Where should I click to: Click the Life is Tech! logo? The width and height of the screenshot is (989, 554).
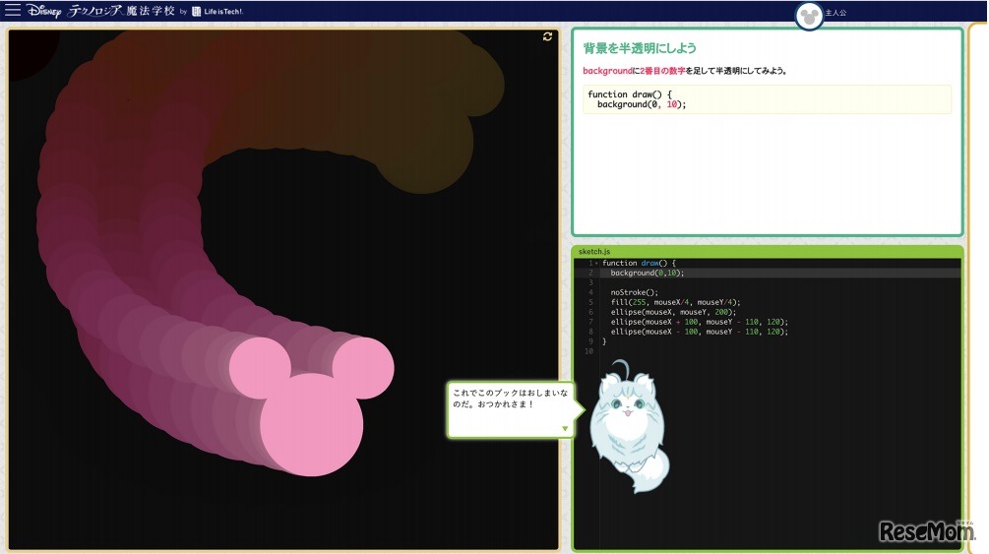(x=216, y=11)
